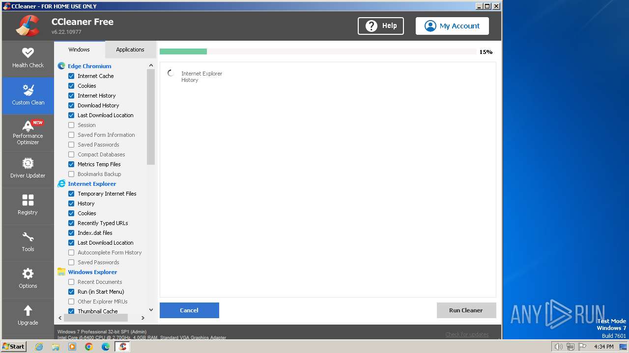Switch to the Applications tab
The width and height of the screenshot is (629, 353).
(x=130, y=50)
